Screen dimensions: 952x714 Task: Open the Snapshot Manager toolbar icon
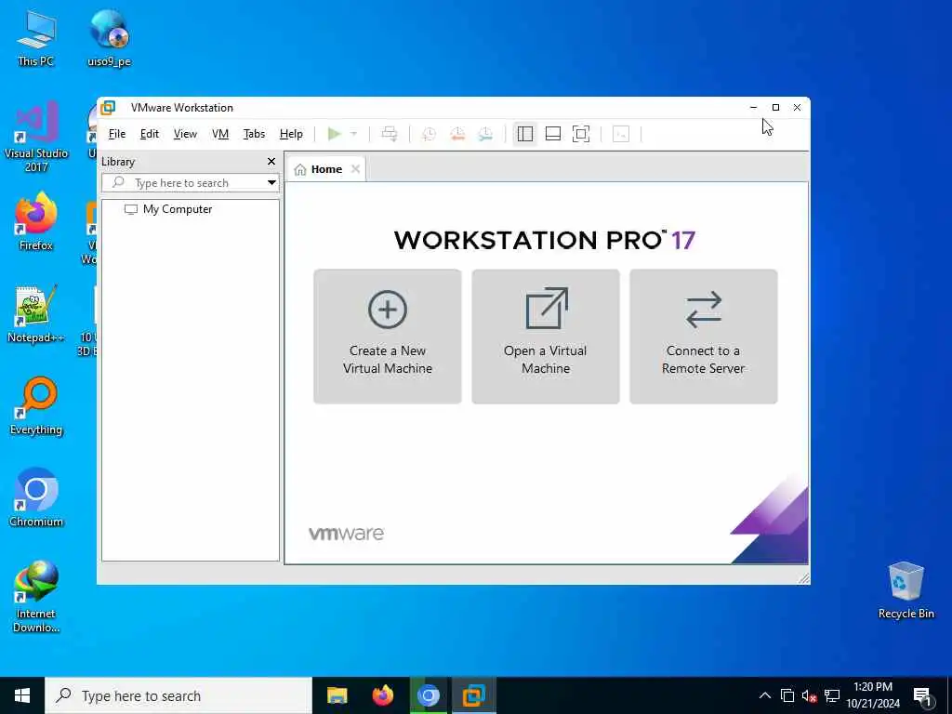click(485, 134)
